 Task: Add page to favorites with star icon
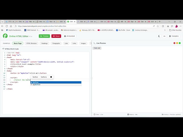point(158,26)
